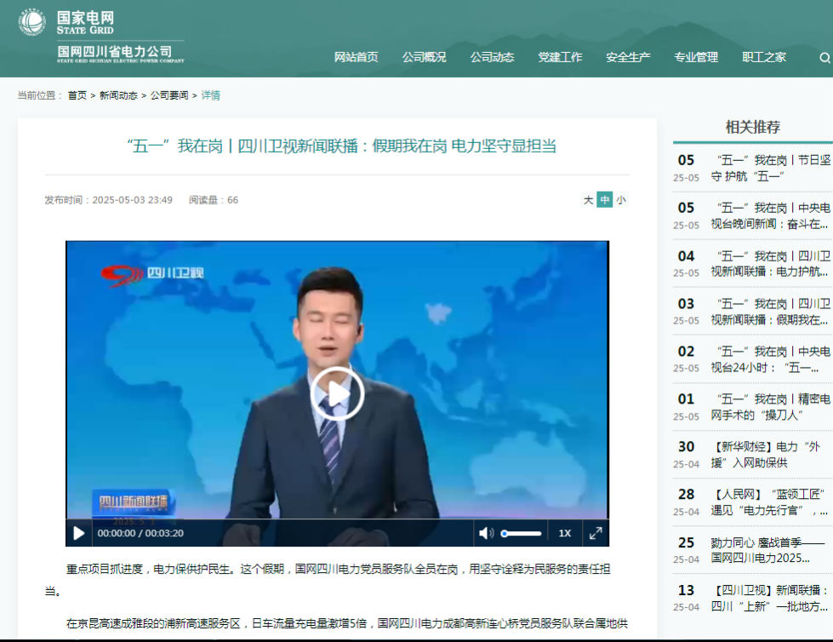Viewport: 833px width, 642px height.
Task: Open the 专业管理 nav menu item
Action: point(696,57)
